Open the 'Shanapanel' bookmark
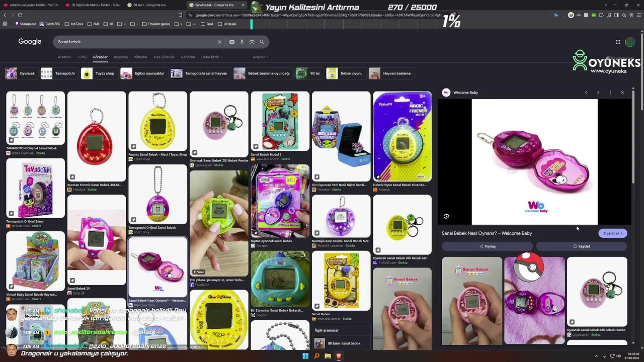This screenshot has height=362, width=644. coord(26,24)
